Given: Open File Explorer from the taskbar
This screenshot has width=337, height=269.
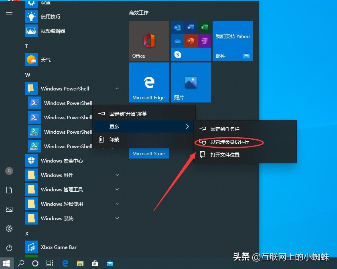Looking at the screenshot, I should 80,263.
